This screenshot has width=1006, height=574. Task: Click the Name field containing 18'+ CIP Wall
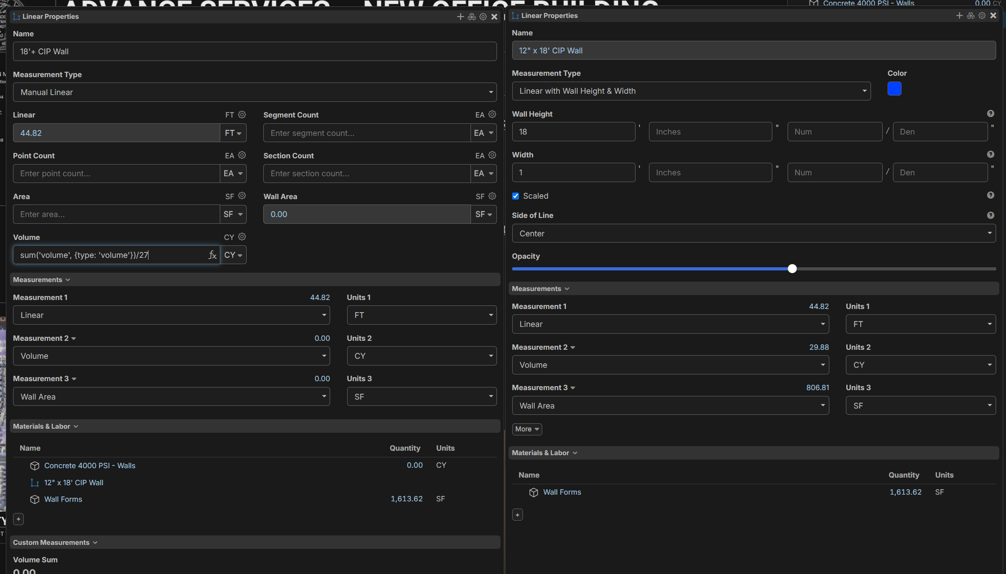(255, 52)
